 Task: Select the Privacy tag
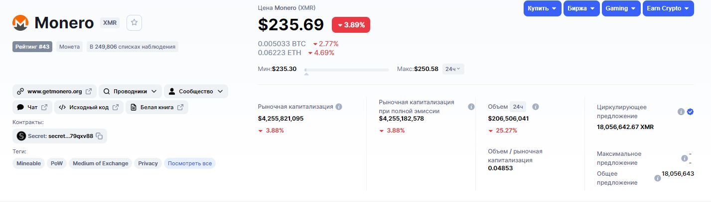click(x=148, y=163)
